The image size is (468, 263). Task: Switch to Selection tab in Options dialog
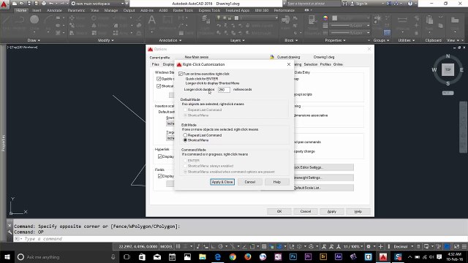point(310,64)
